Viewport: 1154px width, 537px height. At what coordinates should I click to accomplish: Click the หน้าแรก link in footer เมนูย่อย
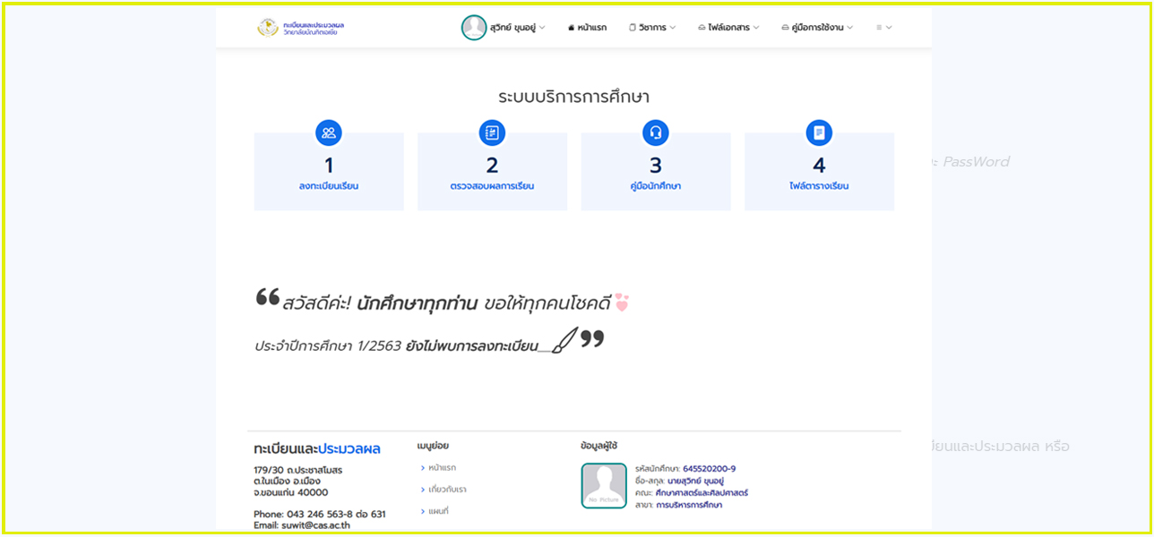pyautogui.click(x=442, y=467)
